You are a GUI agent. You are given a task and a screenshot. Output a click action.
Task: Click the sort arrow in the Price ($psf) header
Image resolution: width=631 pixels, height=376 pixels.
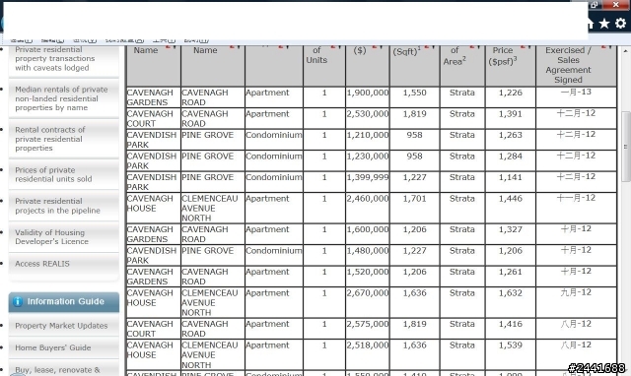[526, 47]
